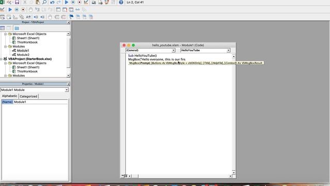Open the Watch Window from the Debug toolbar
330x186 pixels.
tap(71, 10)
